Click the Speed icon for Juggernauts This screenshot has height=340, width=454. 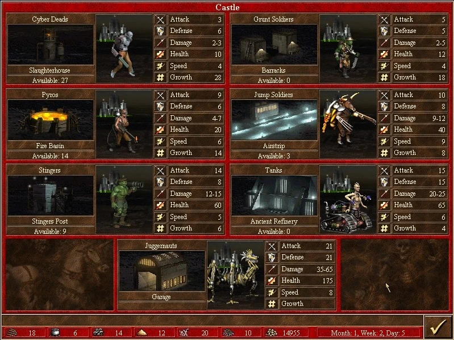pos(272,292)
